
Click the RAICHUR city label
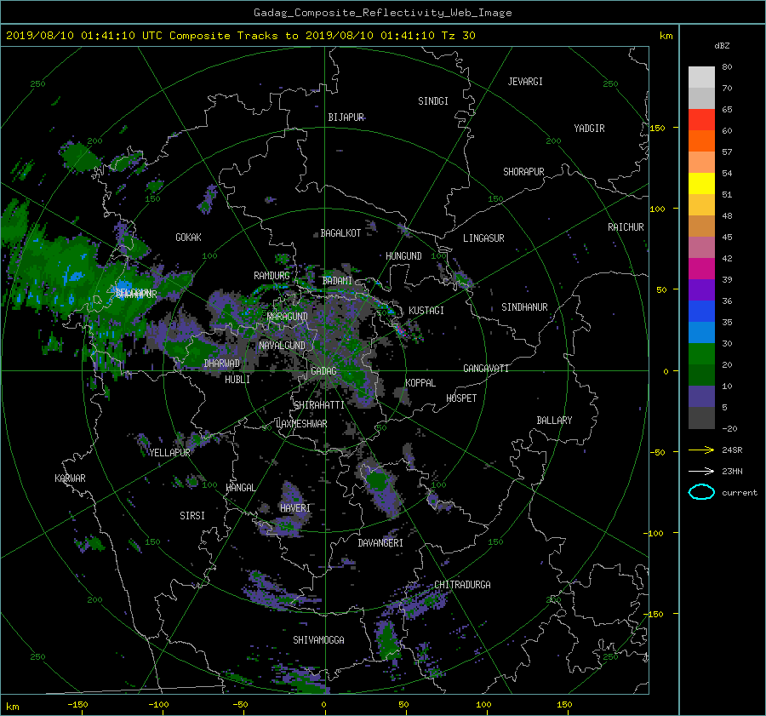pyautogui.click(x=626, y=227)
